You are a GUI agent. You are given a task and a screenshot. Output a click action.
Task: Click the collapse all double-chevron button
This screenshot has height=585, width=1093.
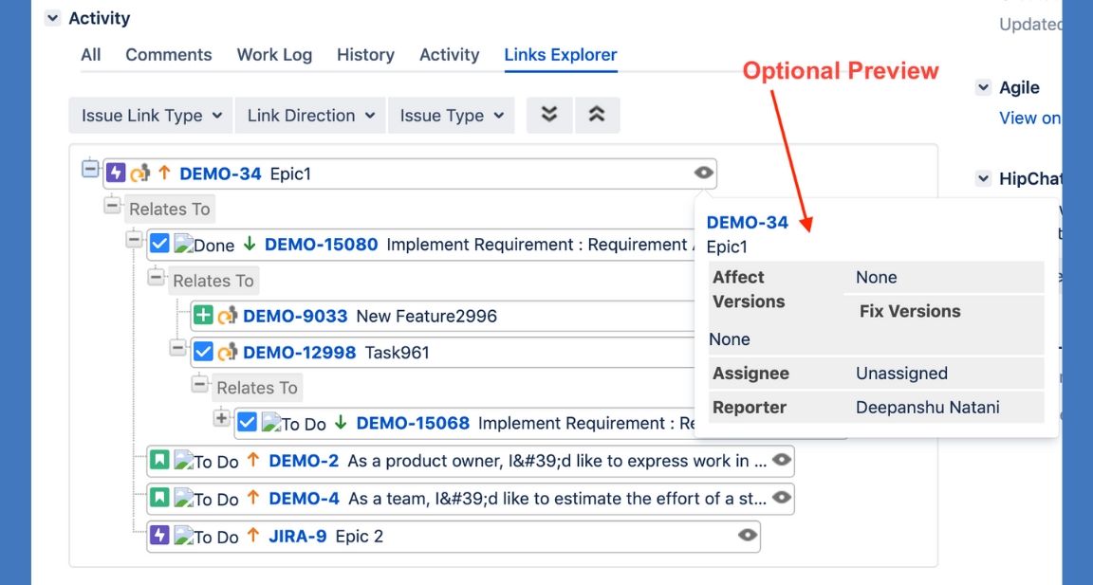coord(596,115)
